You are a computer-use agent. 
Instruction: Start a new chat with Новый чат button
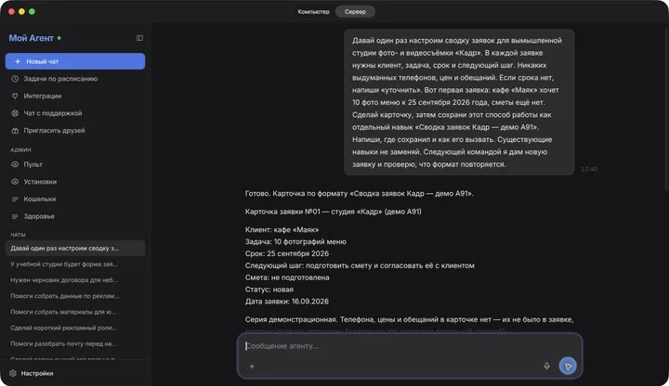tap(75, 61)
